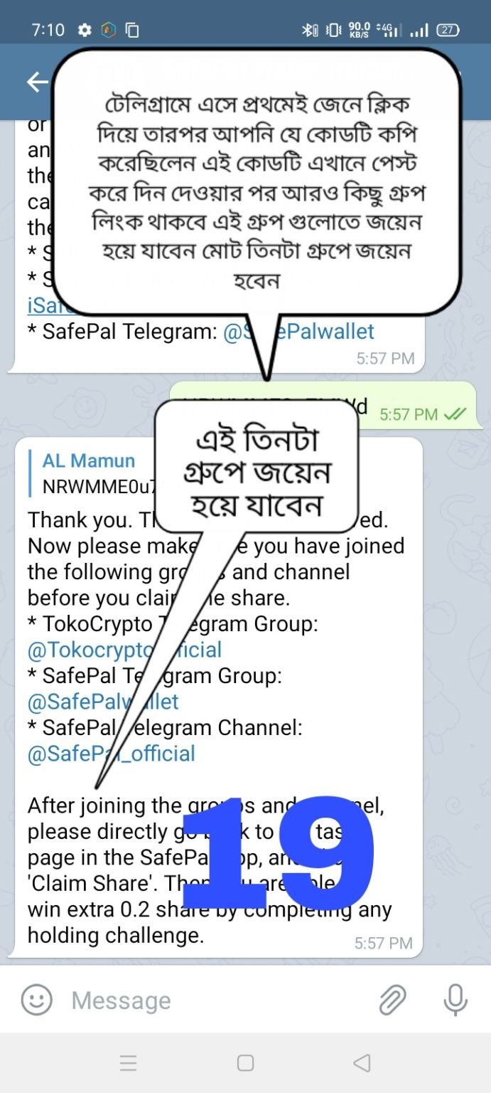Screen dimensions: 491x1093
Task: Open the Android recent apps menu
Action: [x=129, y=1063]
